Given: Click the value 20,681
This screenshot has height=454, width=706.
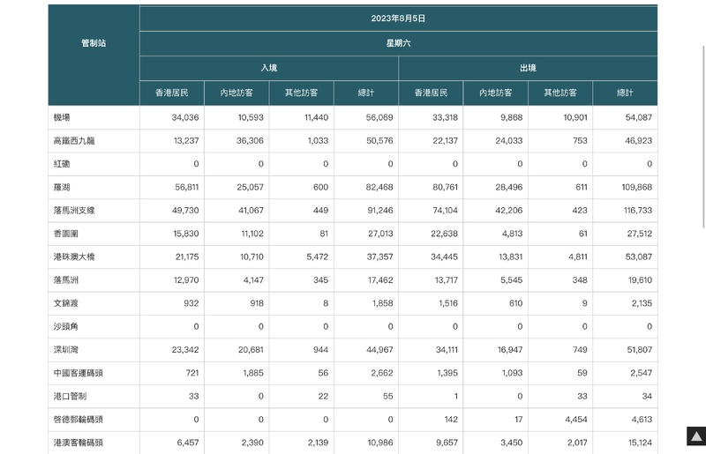Looking at the screenshot, I should click(251, 350).
